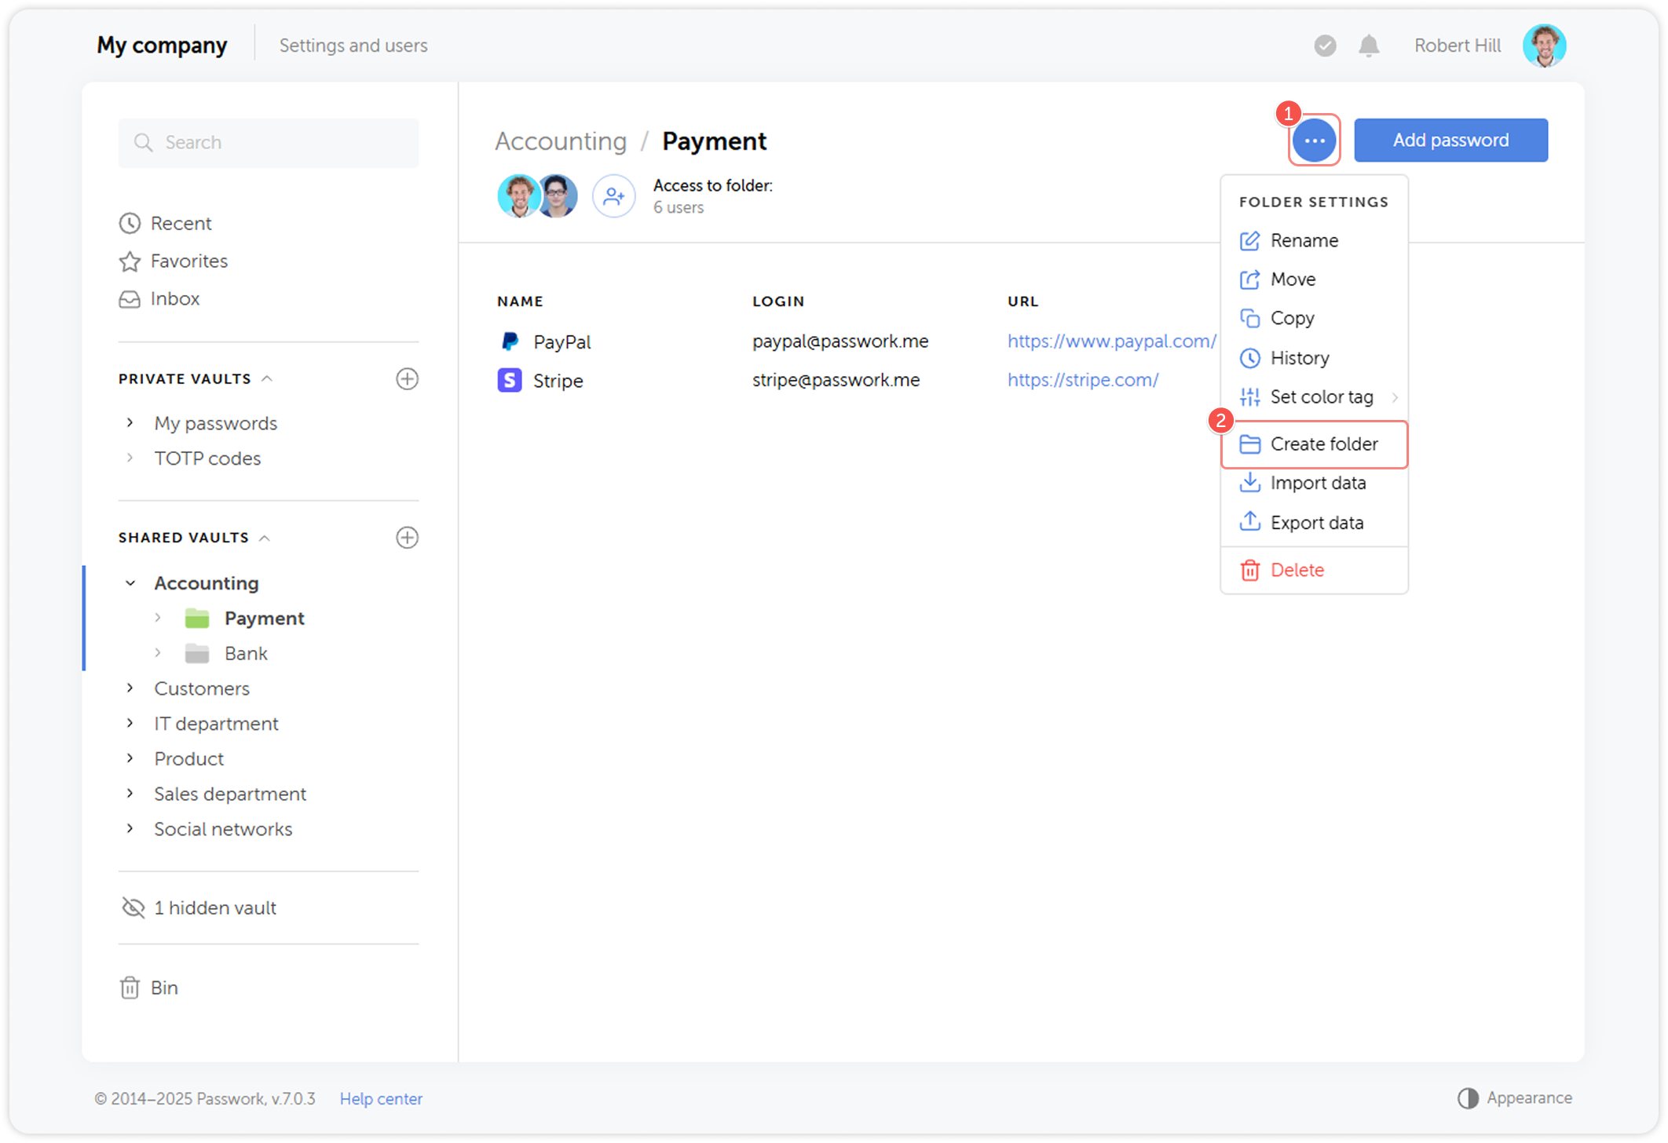Click the add user icon next to folder access
Image resolution: width=1668 pixels, height=1143 pixels.
click(613, 195)
